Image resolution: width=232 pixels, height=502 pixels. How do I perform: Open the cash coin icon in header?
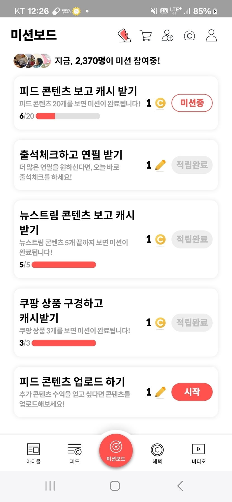[189, 36]
